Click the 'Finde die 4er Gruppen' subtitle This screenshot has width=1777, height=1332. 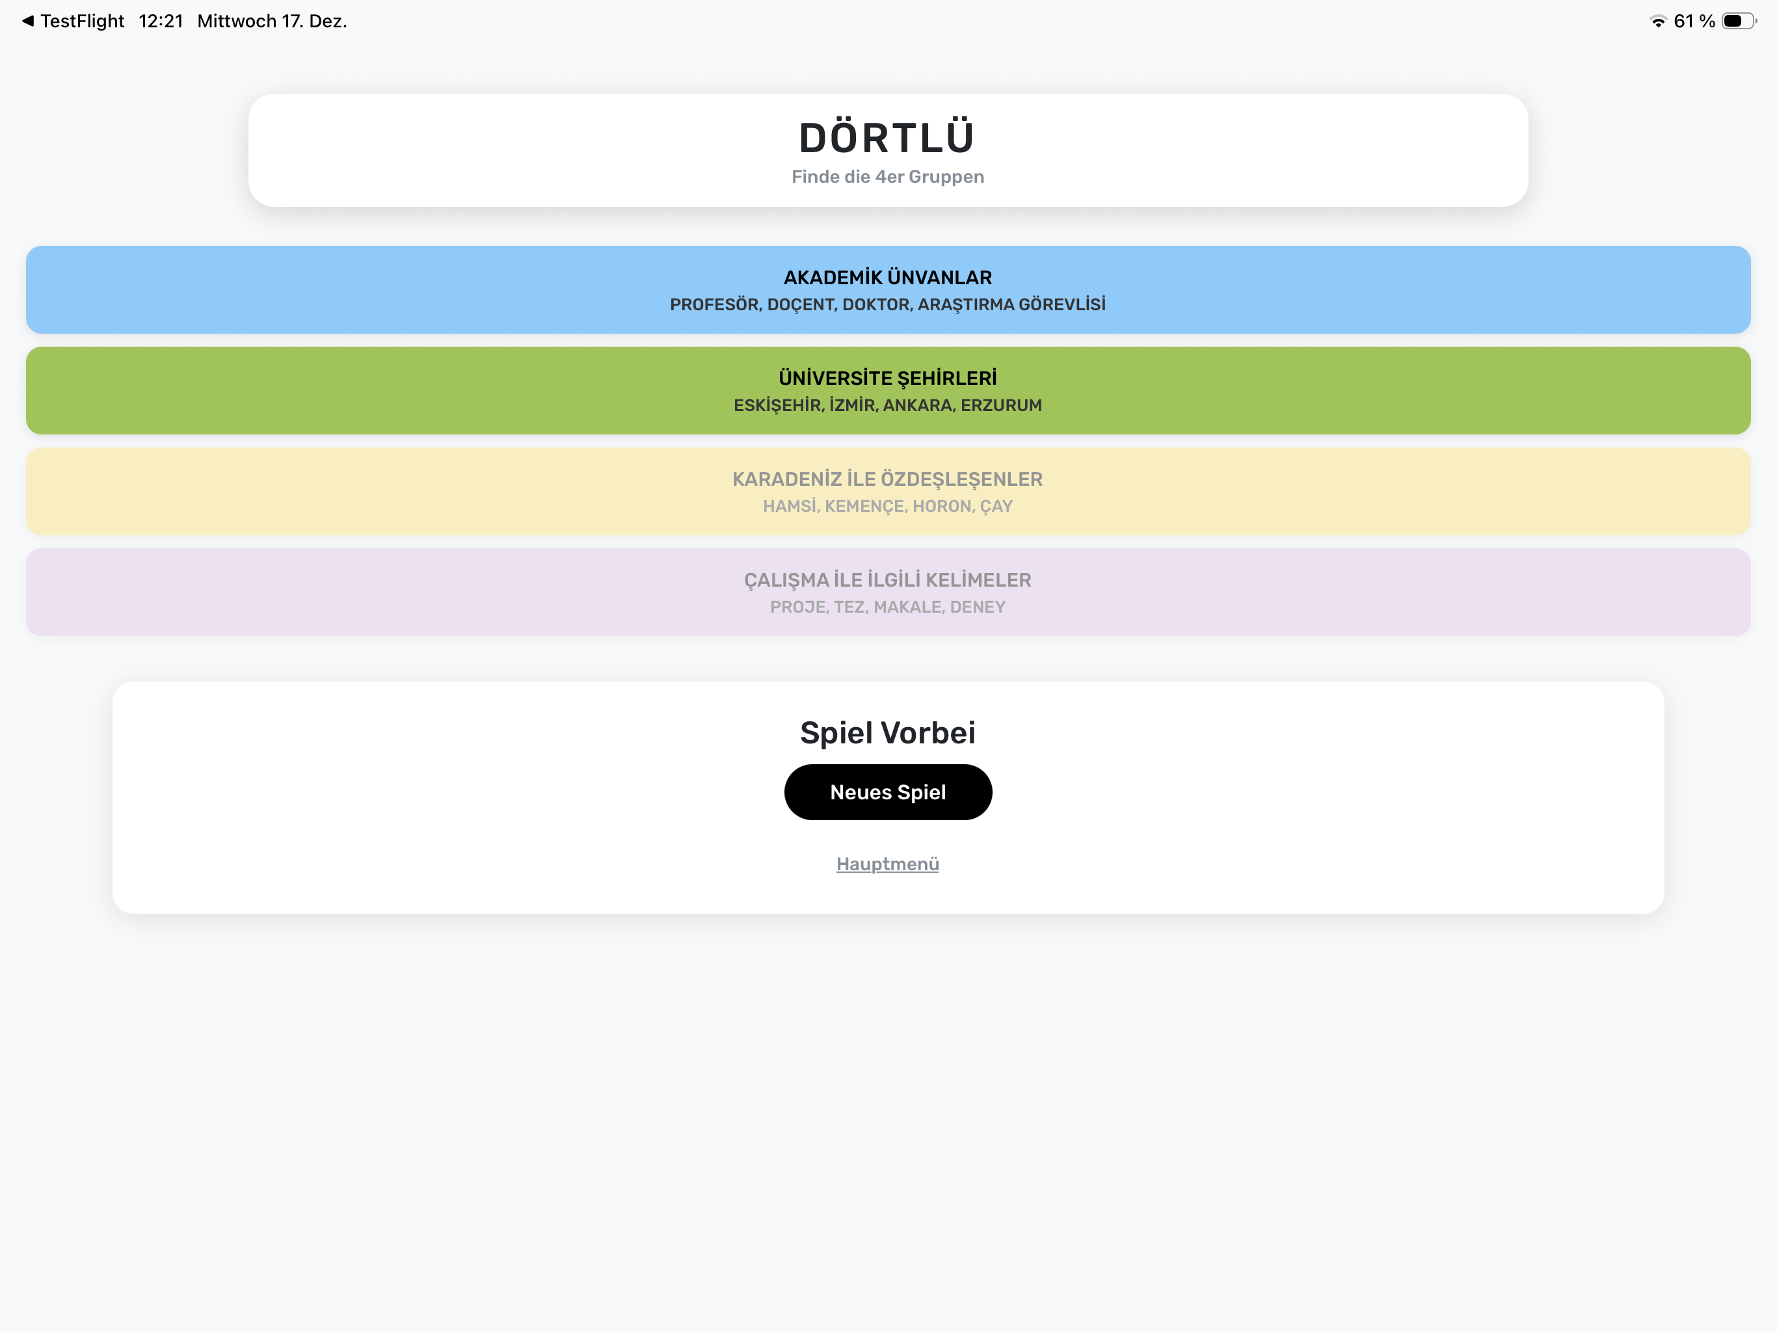click(888, 177)
